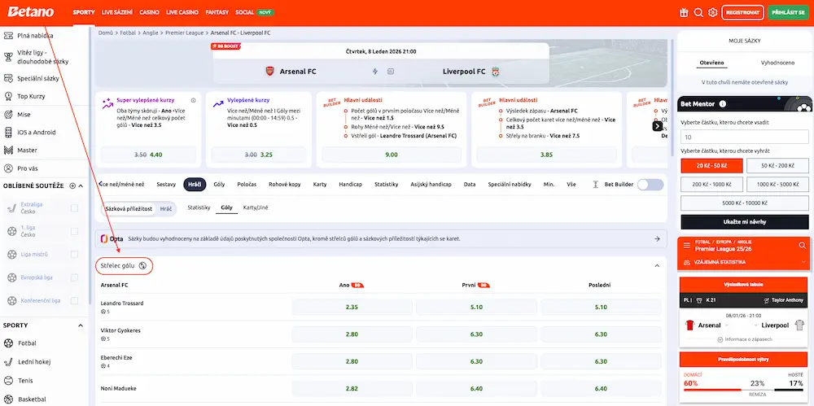Open settings via the gear icon
Image resolution: width=814 pixels, height=406 pixels.
click(x=713, y=12)
